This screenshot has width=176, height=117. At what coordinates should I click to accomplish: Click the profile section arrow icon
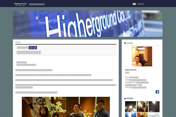[125, 43]
